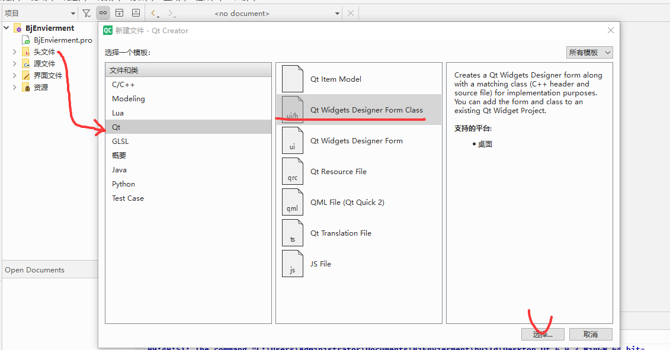Select the 界面文件 tree item

pos(48,76)
